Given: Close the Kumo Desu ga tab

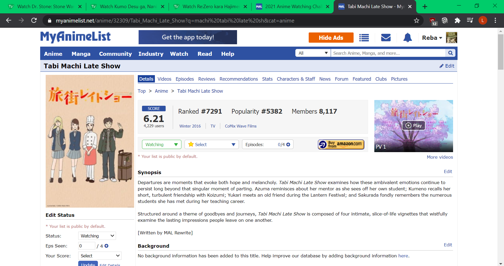Looking at the screenshot, I should pos(163,7).
